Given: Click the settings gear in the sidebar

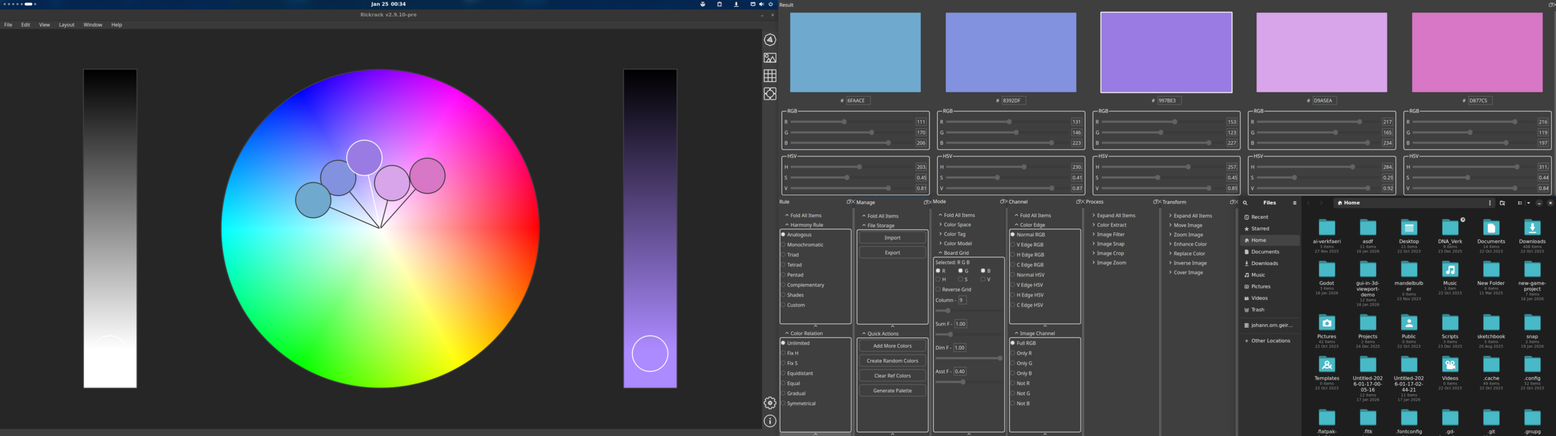Looking at the screenshot, I should pos(770,403).
